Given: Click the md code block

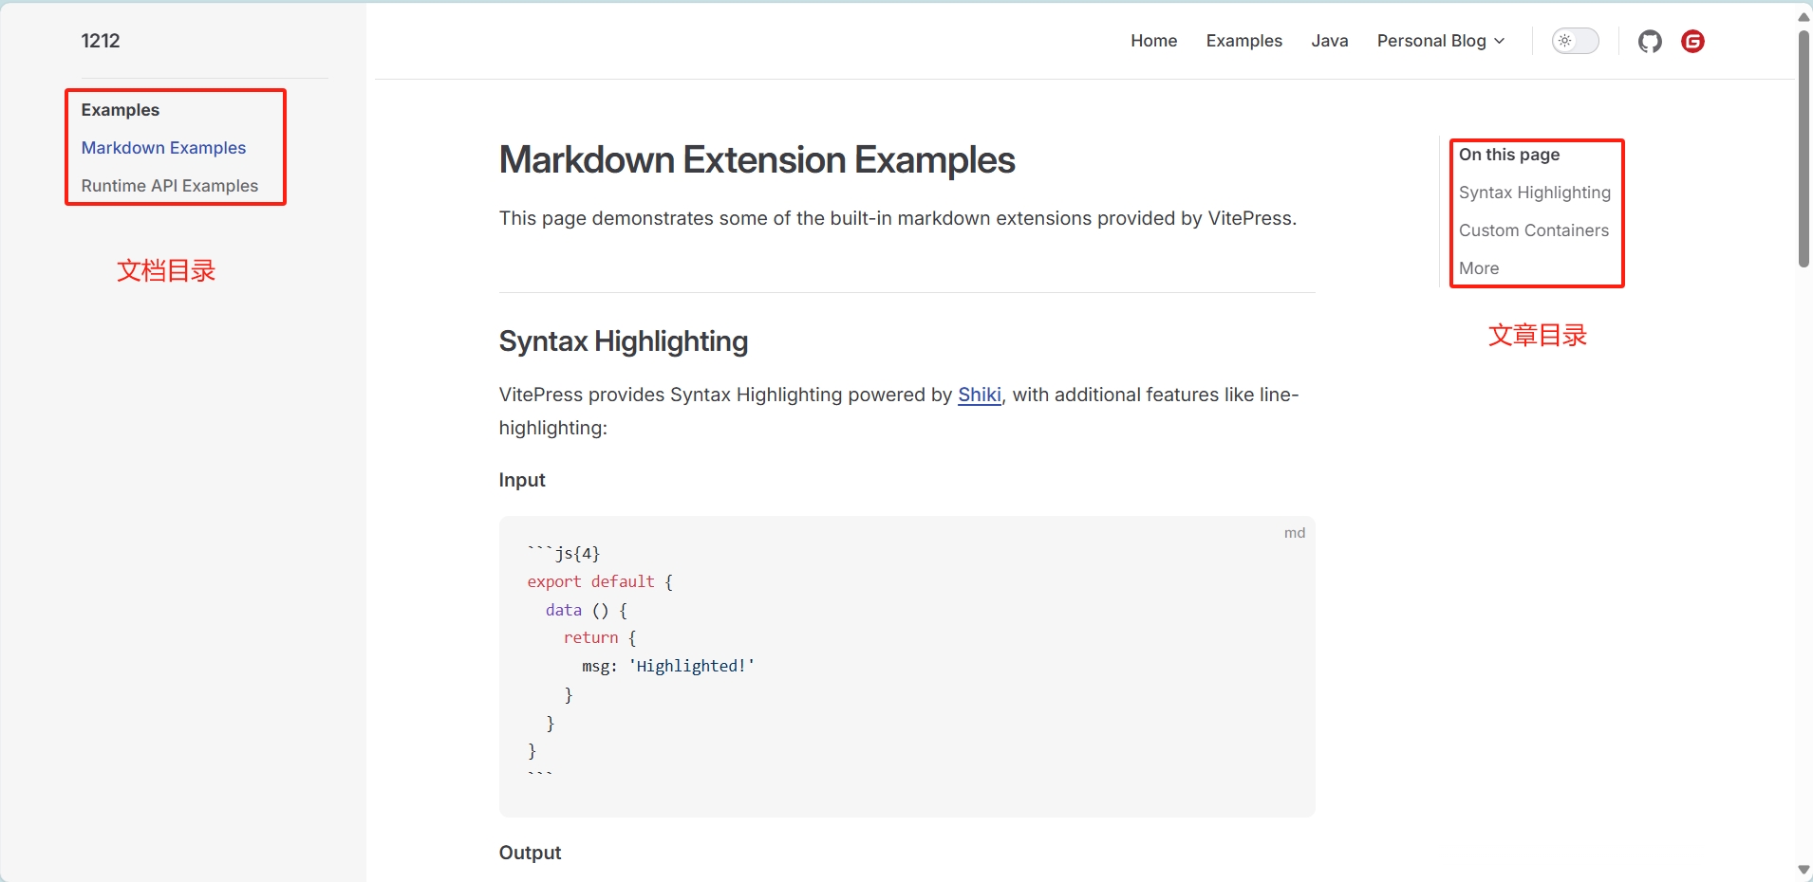Looking at the screenshot, I should pos(906,666).
